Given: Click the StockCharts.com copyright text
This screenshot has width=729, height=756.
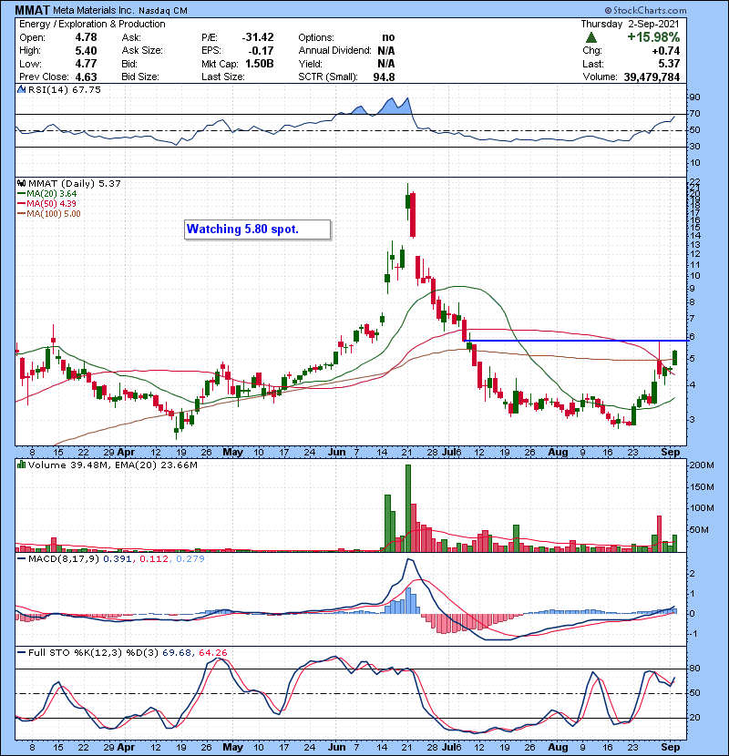Looking at the screenshot, I should tap(645, 11).
